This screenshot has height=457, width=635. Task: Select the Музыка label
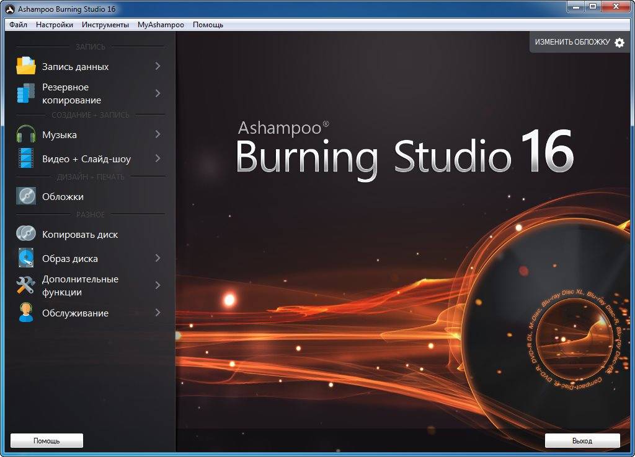click(x=60, y=134)
